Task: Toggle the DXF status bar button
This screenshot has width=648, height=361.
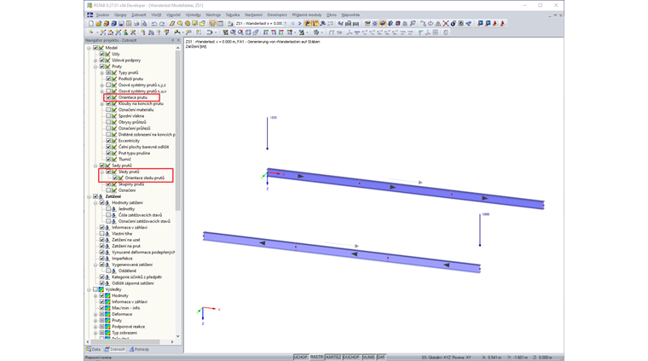Action: pos(381,358)
